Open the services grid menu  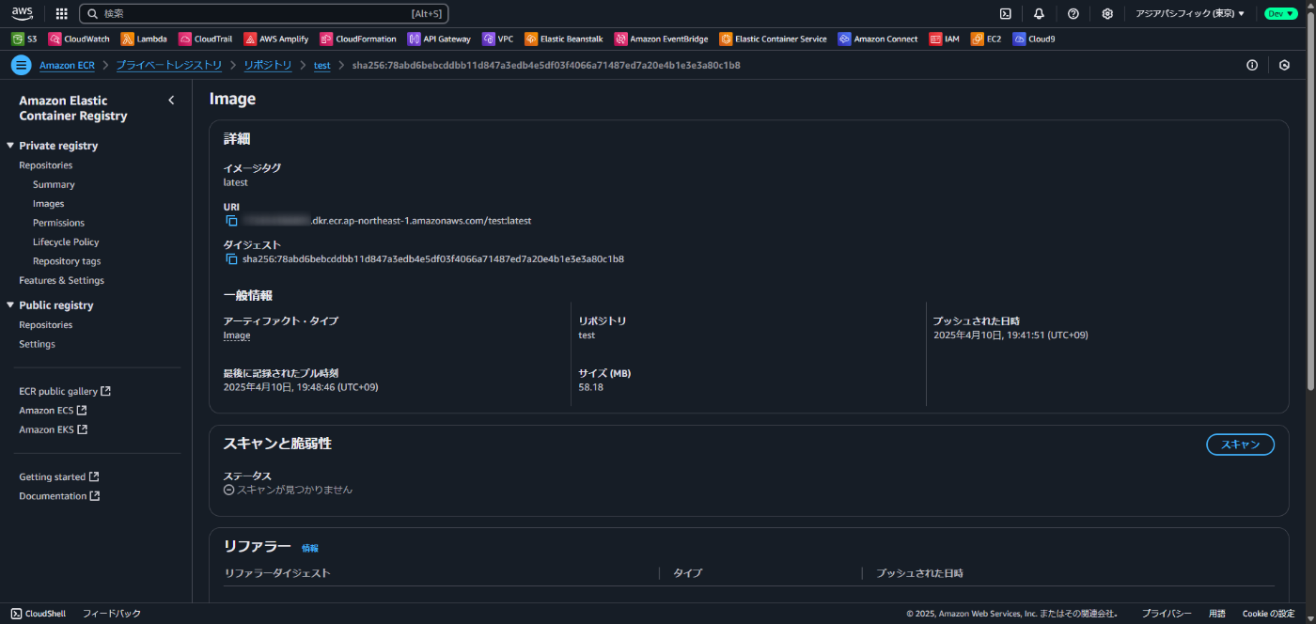[x=61, y=14]
